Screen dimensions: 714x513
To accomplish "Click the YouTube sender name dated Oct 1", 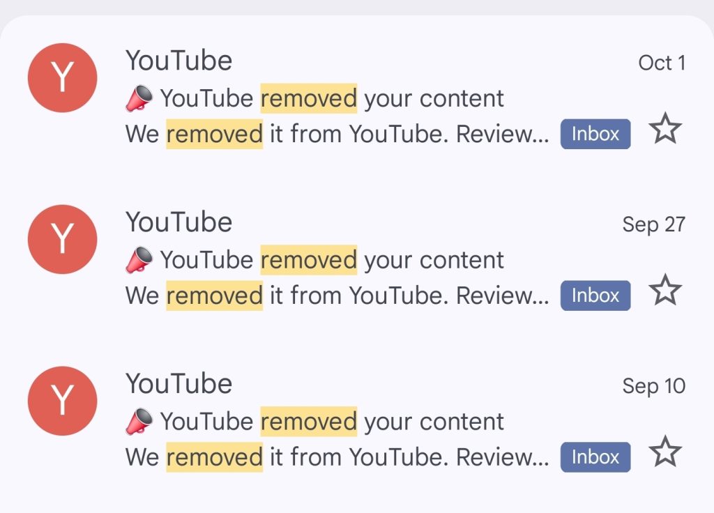I will (179, 61).
